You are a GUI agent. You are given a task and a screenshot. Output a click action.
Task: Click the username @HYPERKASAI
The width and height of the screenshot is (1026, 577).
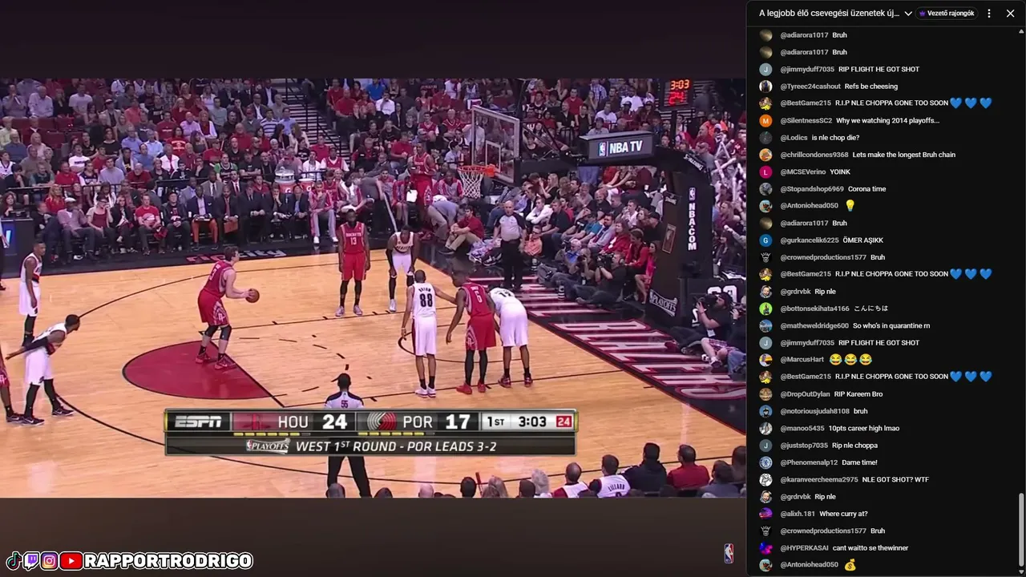[x=804, y=548]
